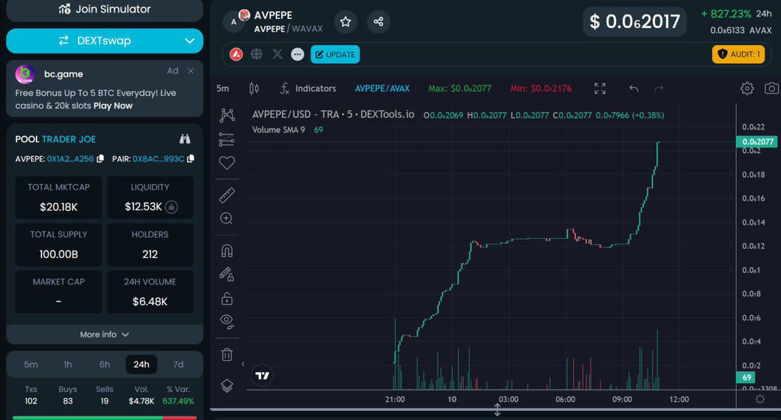Viewport: 781px width, 420px height.
Task: Hide all drawings with eye icon
Action: [x=226, y=321]
